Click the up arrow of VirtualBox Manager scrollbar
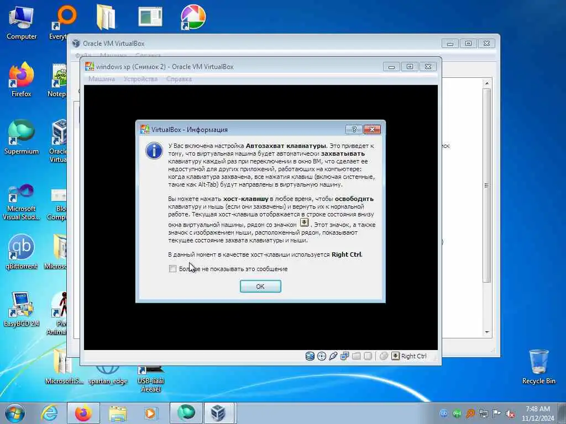The height and width of the screenshot is (424, 566). [x=487, y=83]
